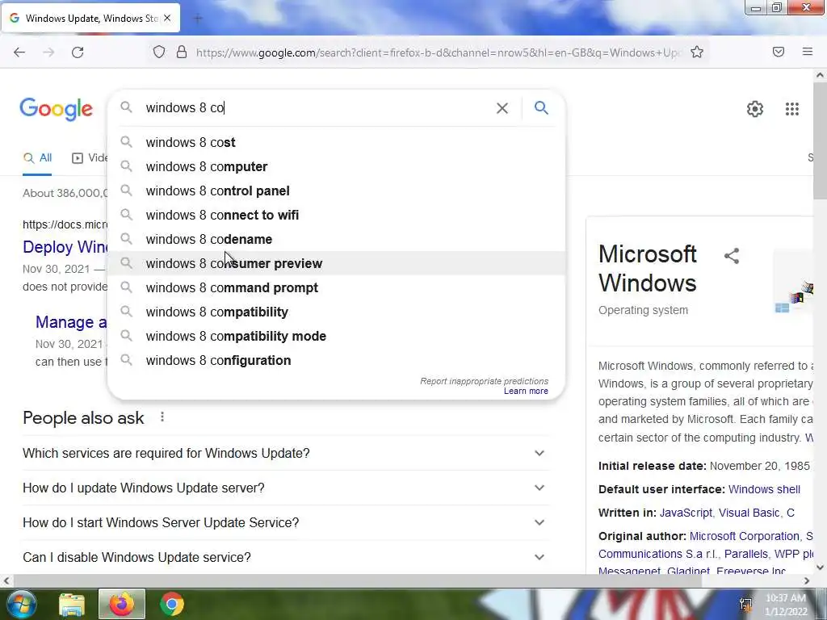Go back using the browser back arrow
Viewport: 827px width, 620px height.
[x=19, y=52]
